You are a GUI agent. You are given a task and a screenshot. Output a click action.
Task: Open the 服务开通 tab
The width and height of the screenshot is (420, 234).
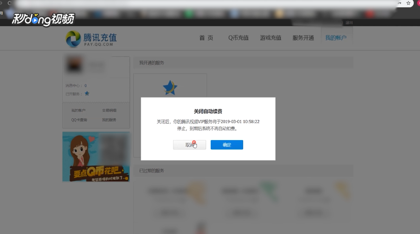[x=303, y=38]
